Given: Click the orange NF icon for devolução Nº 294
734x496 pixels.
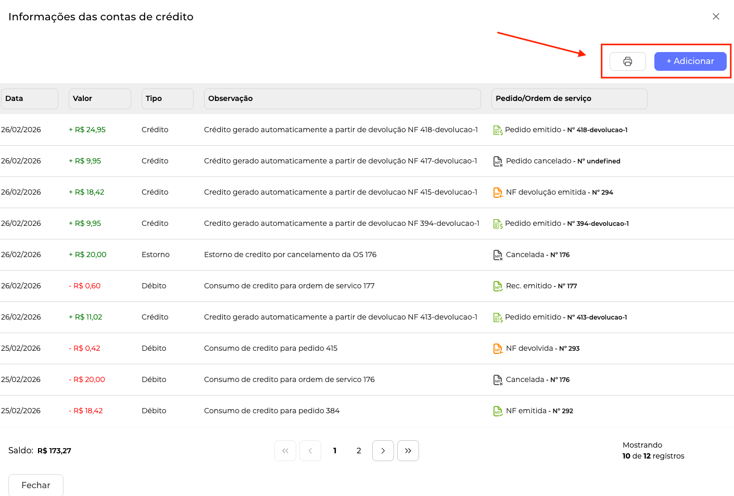Looking at the screenshot, I should (498, 193).
